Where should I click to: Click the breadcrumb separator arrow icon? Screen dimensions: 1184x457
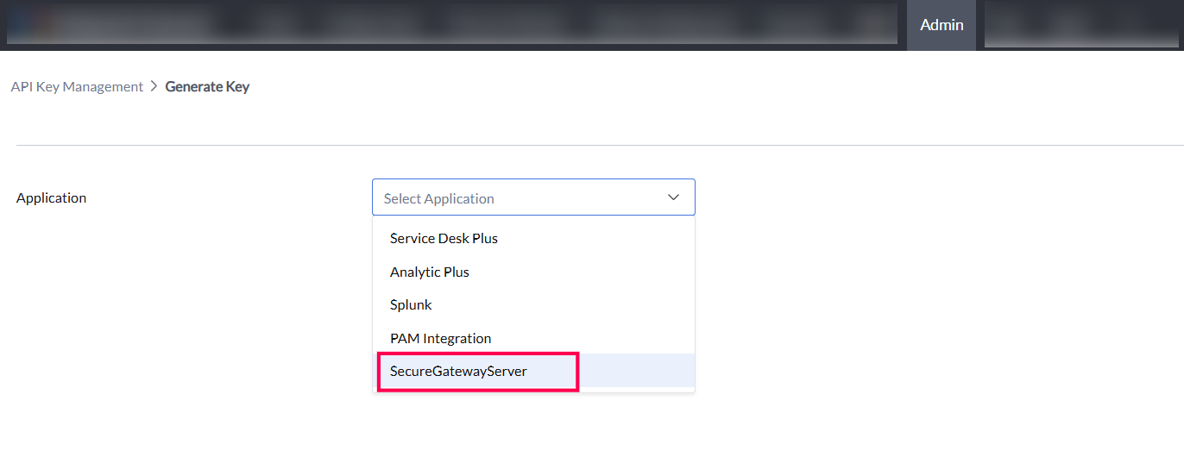pyautogui.click(x=154, y=86)
